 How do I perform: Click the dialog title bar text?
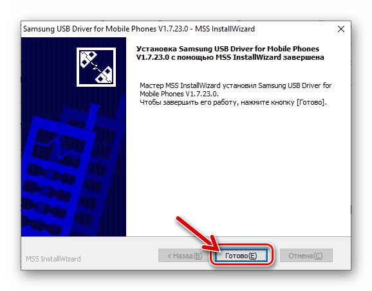pos(139,29)
